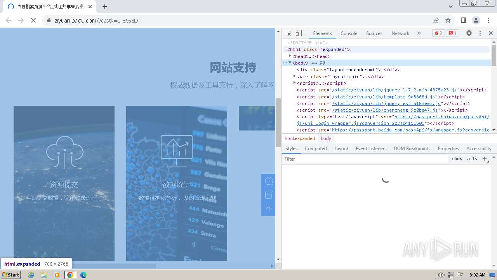This screenshot has width=497, height=280.
Task: Open the DevTools customize three-dot menu
Action: click(480, 33)
